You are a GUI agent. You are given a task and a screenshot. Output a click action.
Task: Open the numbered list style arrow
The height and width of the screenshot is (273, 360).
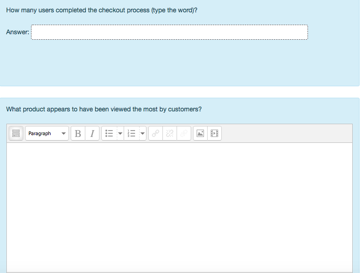click(142, 133)
